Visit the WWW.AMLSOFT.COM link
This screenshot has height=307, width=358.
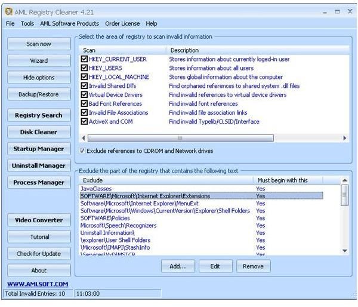point(38,284)
